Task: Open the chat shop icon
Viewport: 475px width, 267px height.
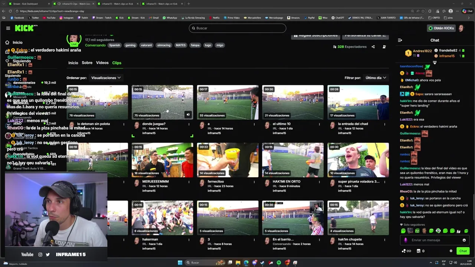Action: (418, 251)
